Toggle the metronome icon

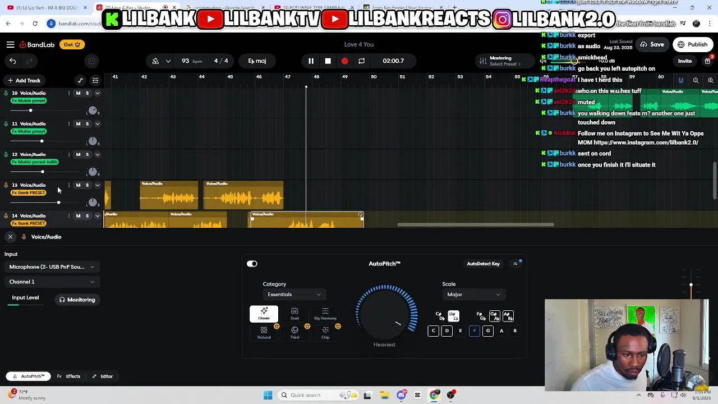155,61
